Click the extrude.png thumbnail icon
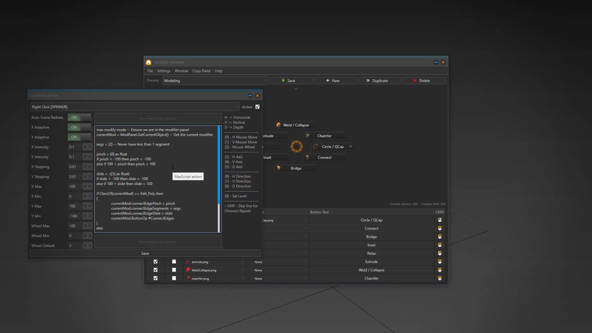This screenshot has height=333, width=592. click(188, 261)
